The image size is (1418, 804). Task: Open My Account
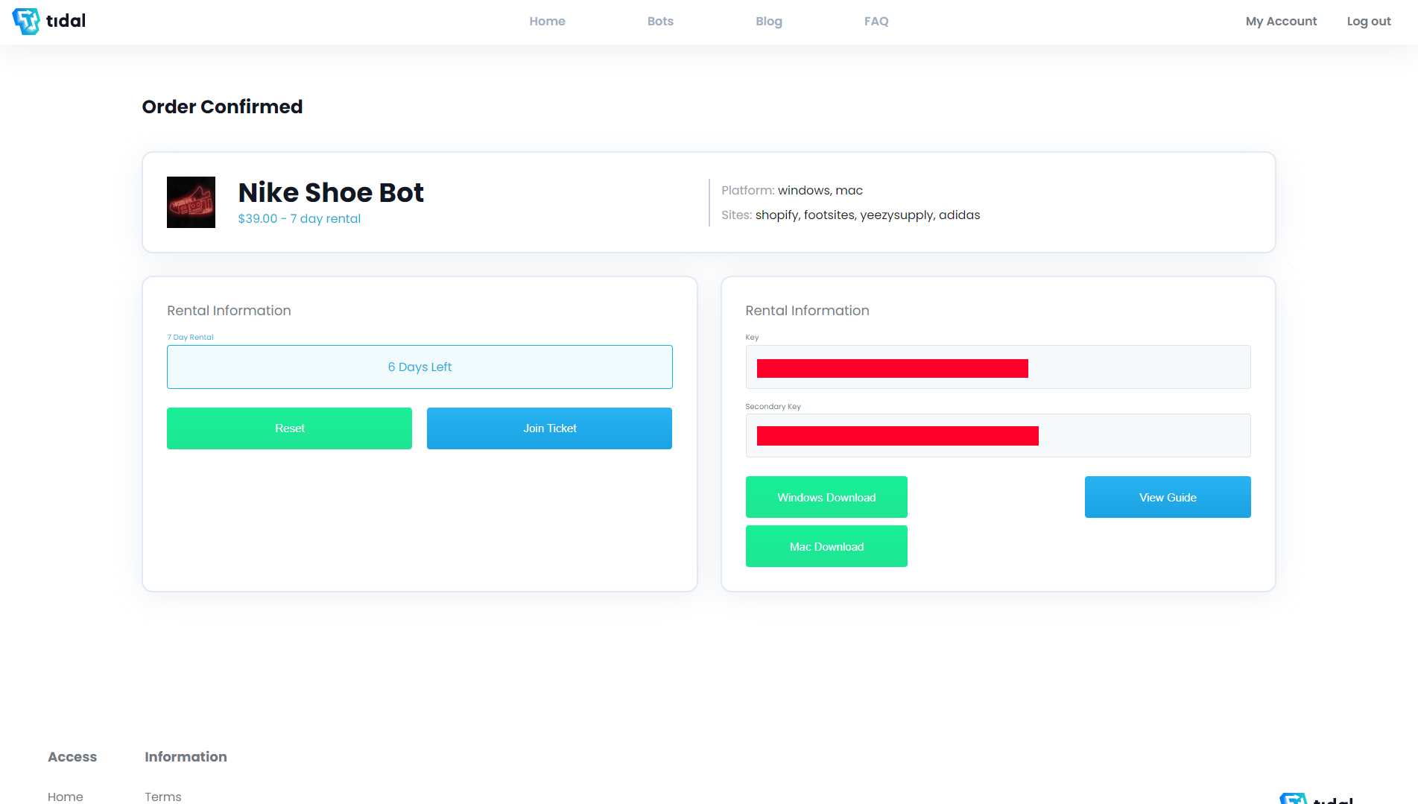coord(1280,22)
